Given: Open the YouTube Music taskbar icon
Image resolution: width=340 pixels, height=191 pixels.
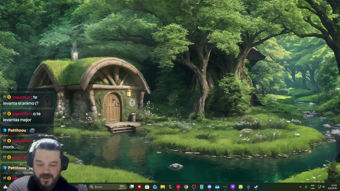Looking at the screenshot, I should [x=178, y=187].
